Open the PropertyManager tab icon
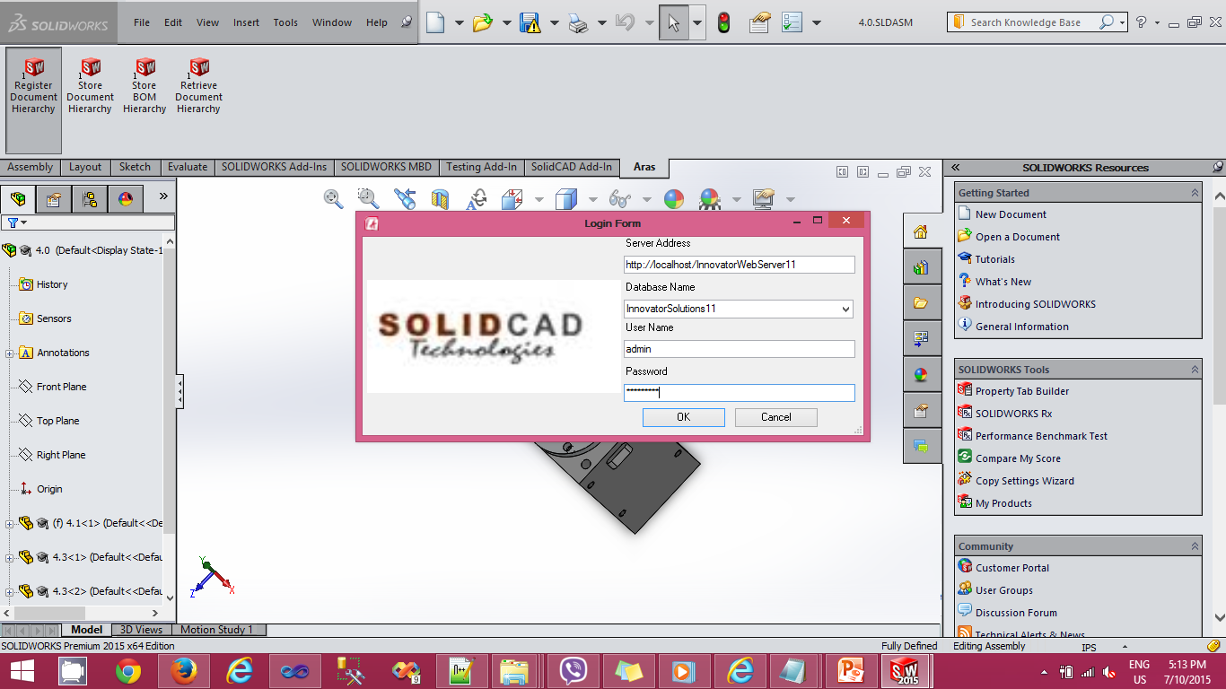The width and height of the screenshot is (1226, 689). 54,199
